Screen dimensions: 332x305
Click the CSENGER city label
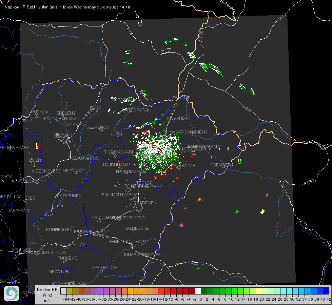(x=220, y=165)
